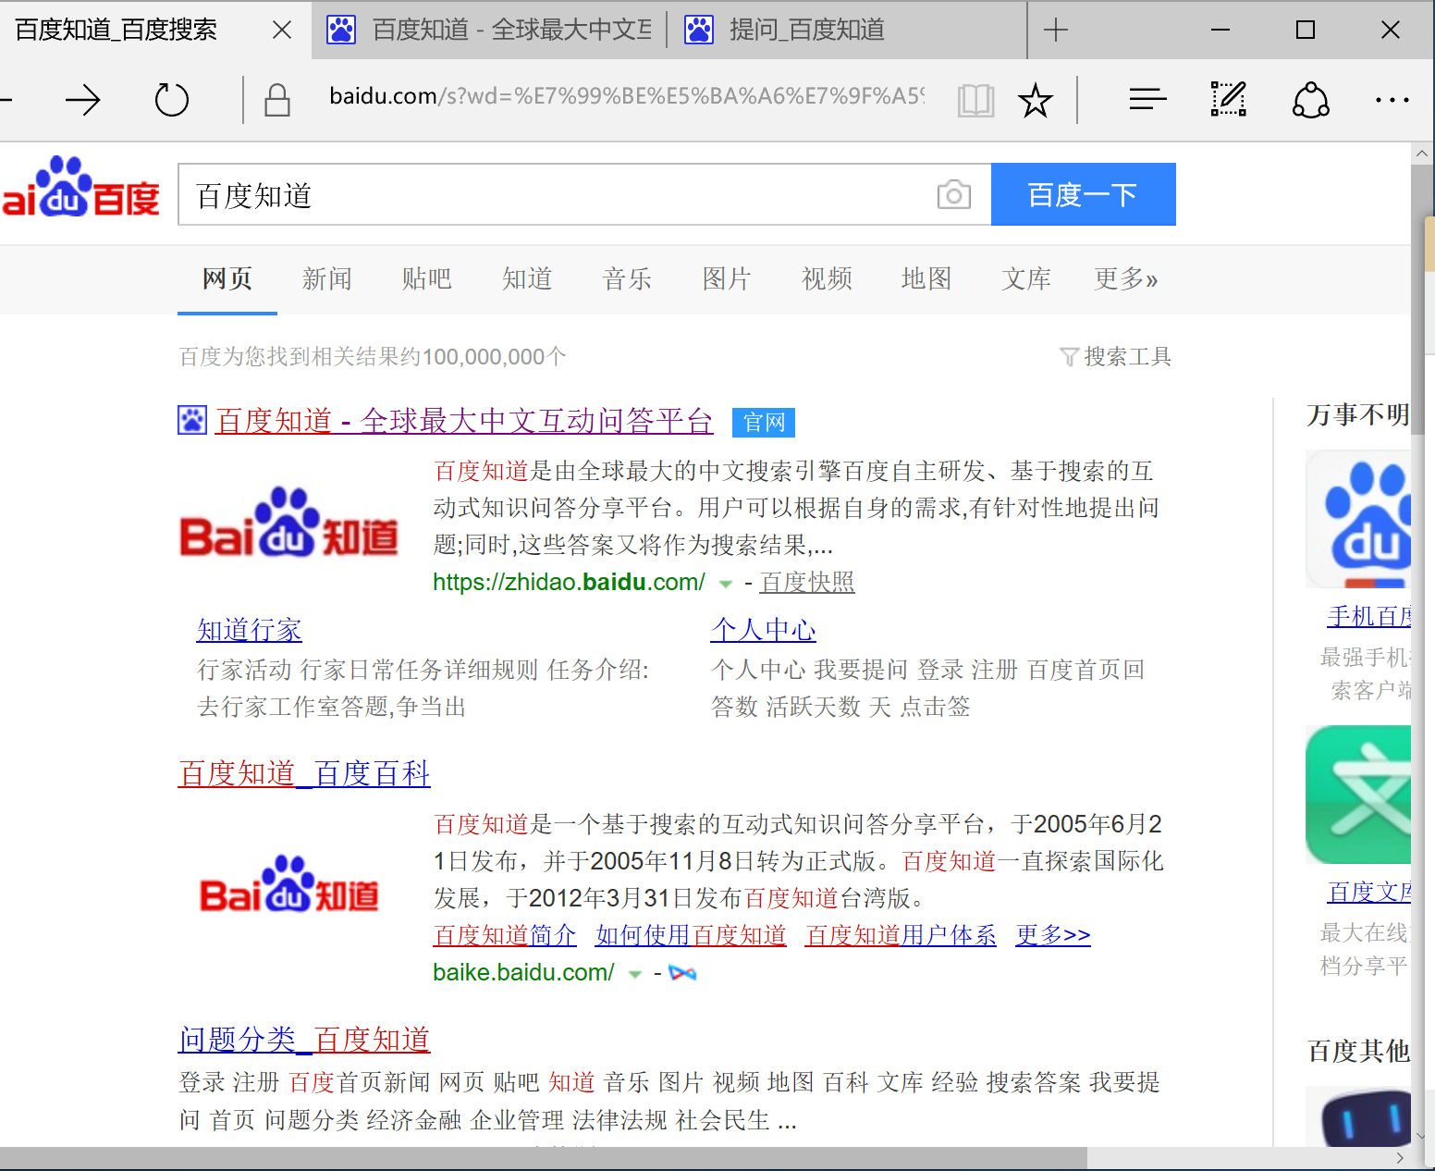Make a web note pen icon
Image resolution: width=1435 pixels, height=1171 pixels.
[1229, 99]
